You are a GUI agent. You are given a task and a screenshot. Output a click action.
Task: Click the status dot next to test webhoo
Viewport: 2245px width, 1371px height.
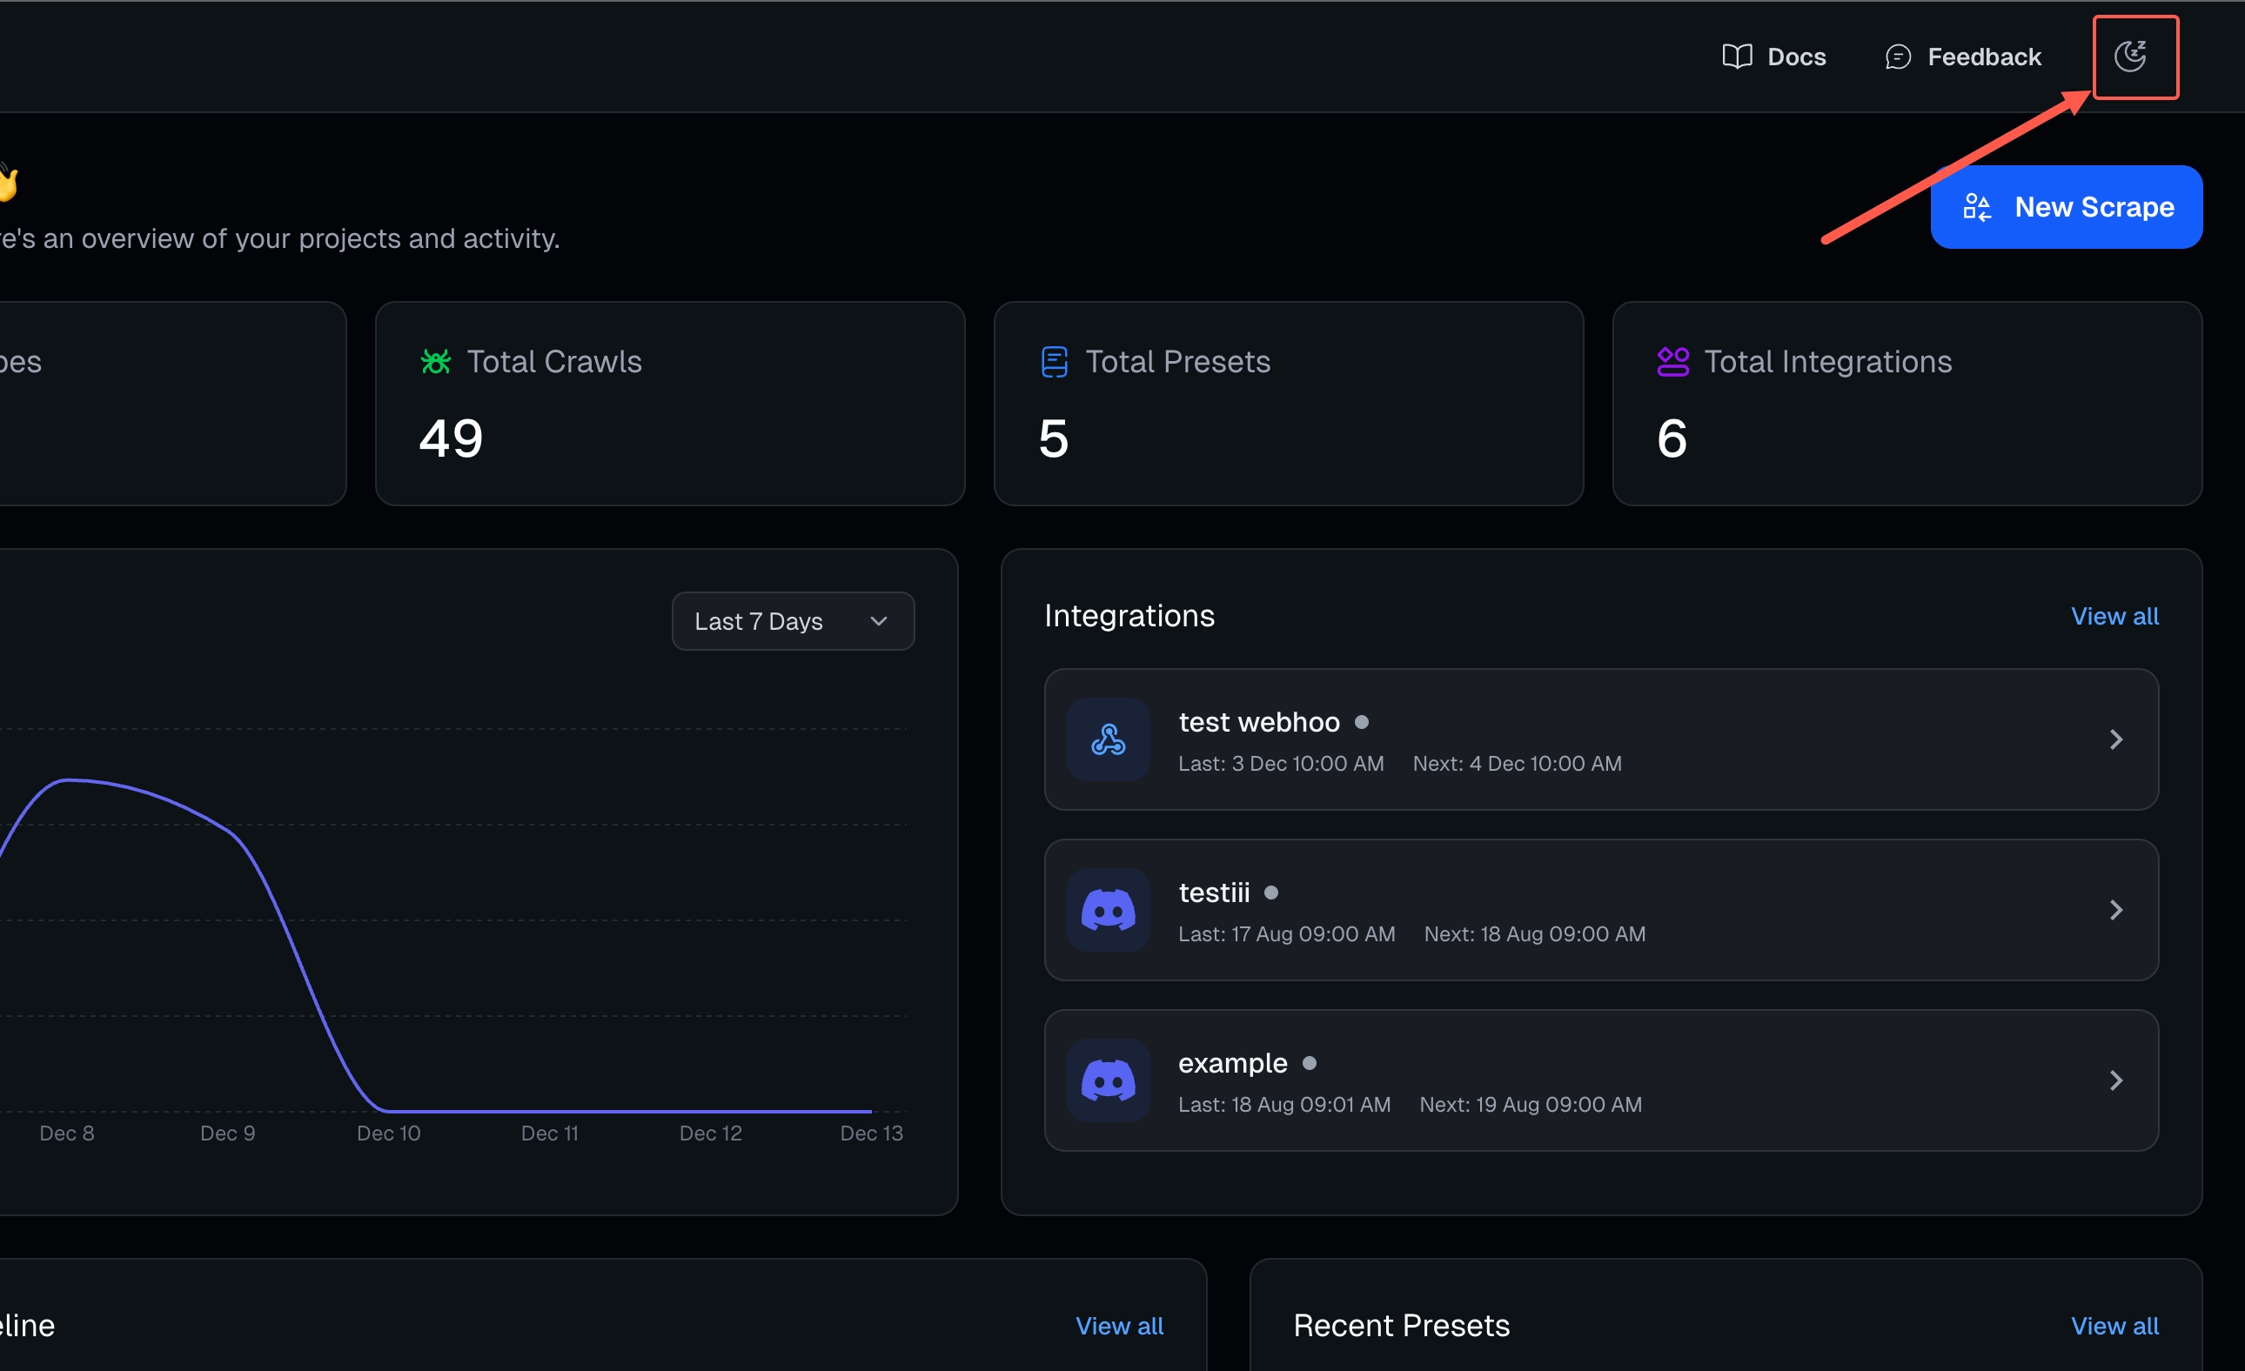(1363, 721)
